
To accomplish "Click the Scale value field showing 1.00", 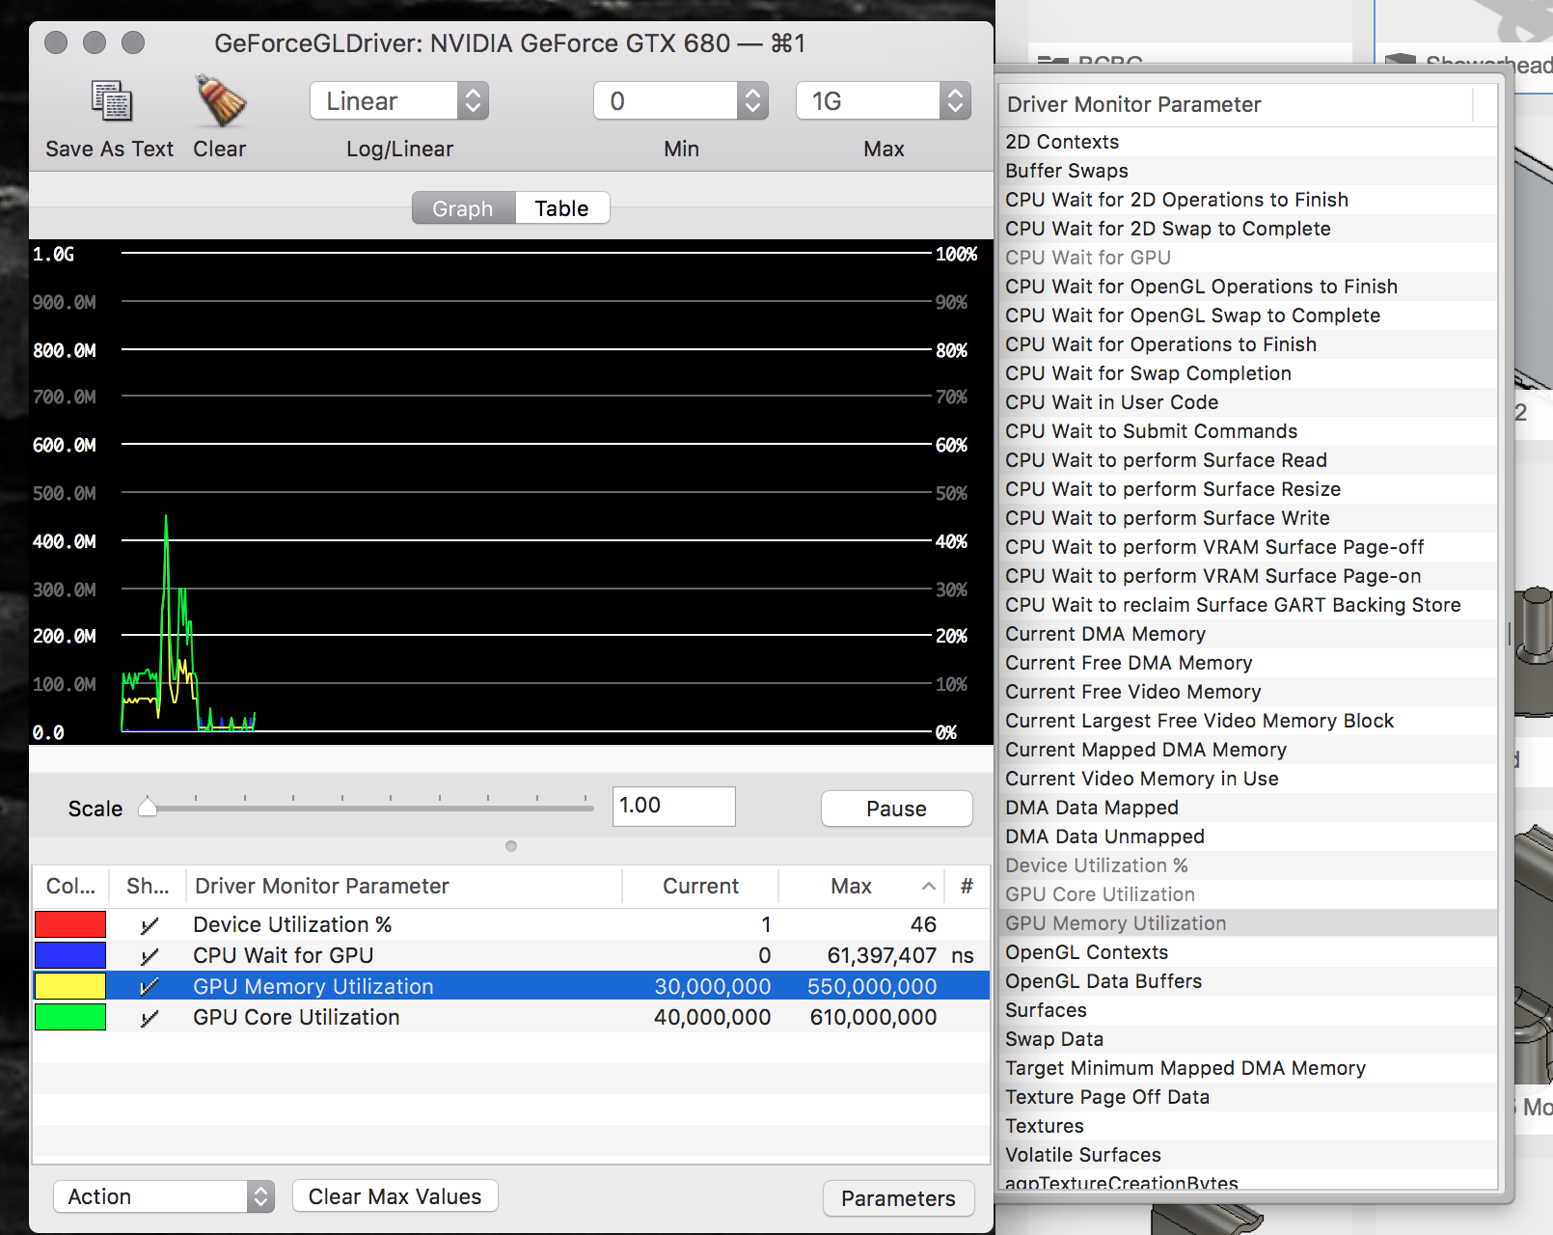I will (673, 806).
